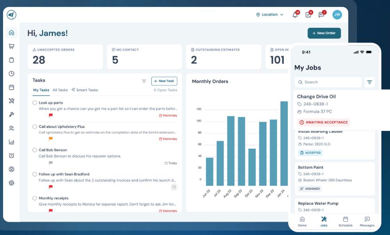This screenshot has width=390, height=235.
Task: Open the notifications bell icon
Action: point(295,15)
